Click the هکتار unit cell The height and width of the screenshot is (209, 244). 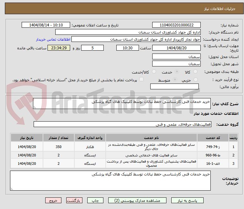90,147
